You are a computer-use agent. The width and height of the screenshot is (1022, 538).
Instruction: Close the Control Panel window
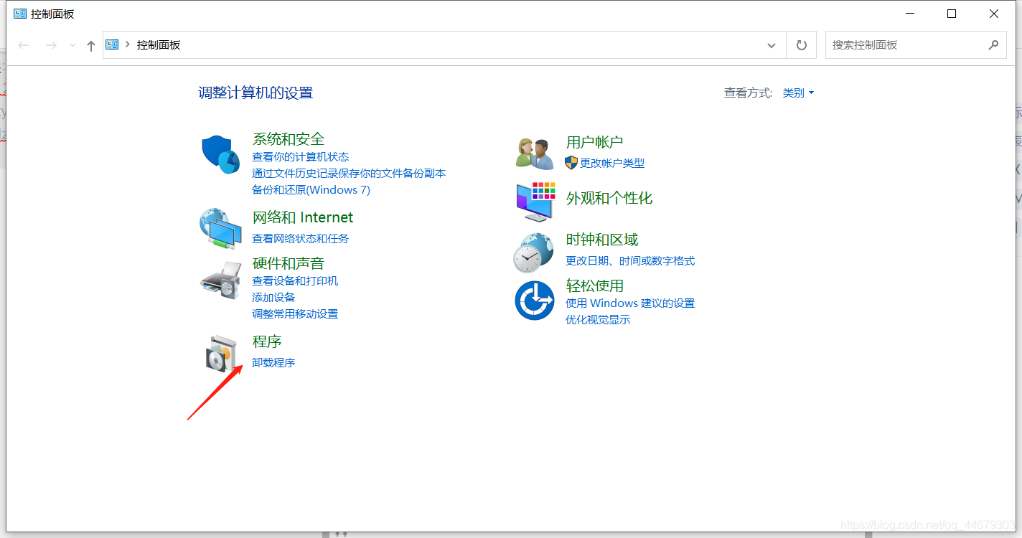tap(994, 14)
